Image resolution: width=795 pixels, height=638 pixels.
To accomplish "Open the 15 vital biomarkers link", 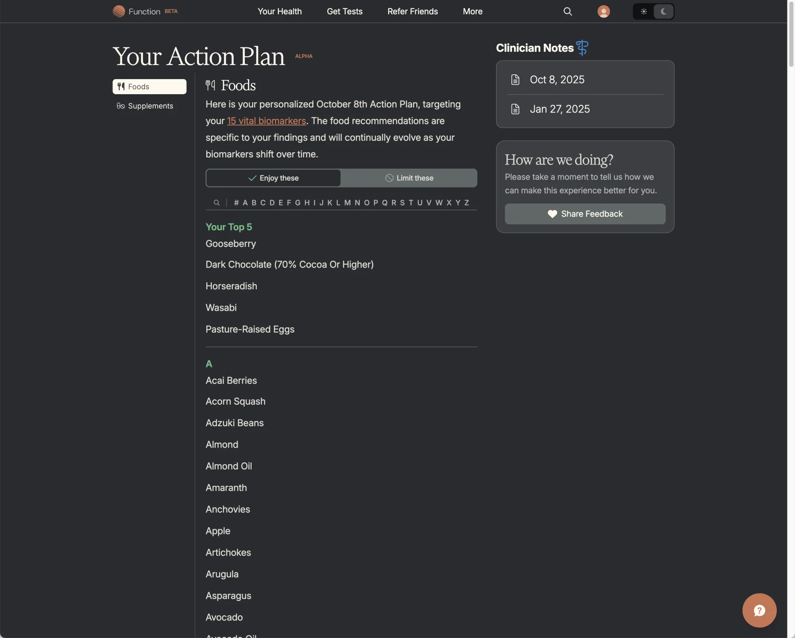I will [266, 121].
